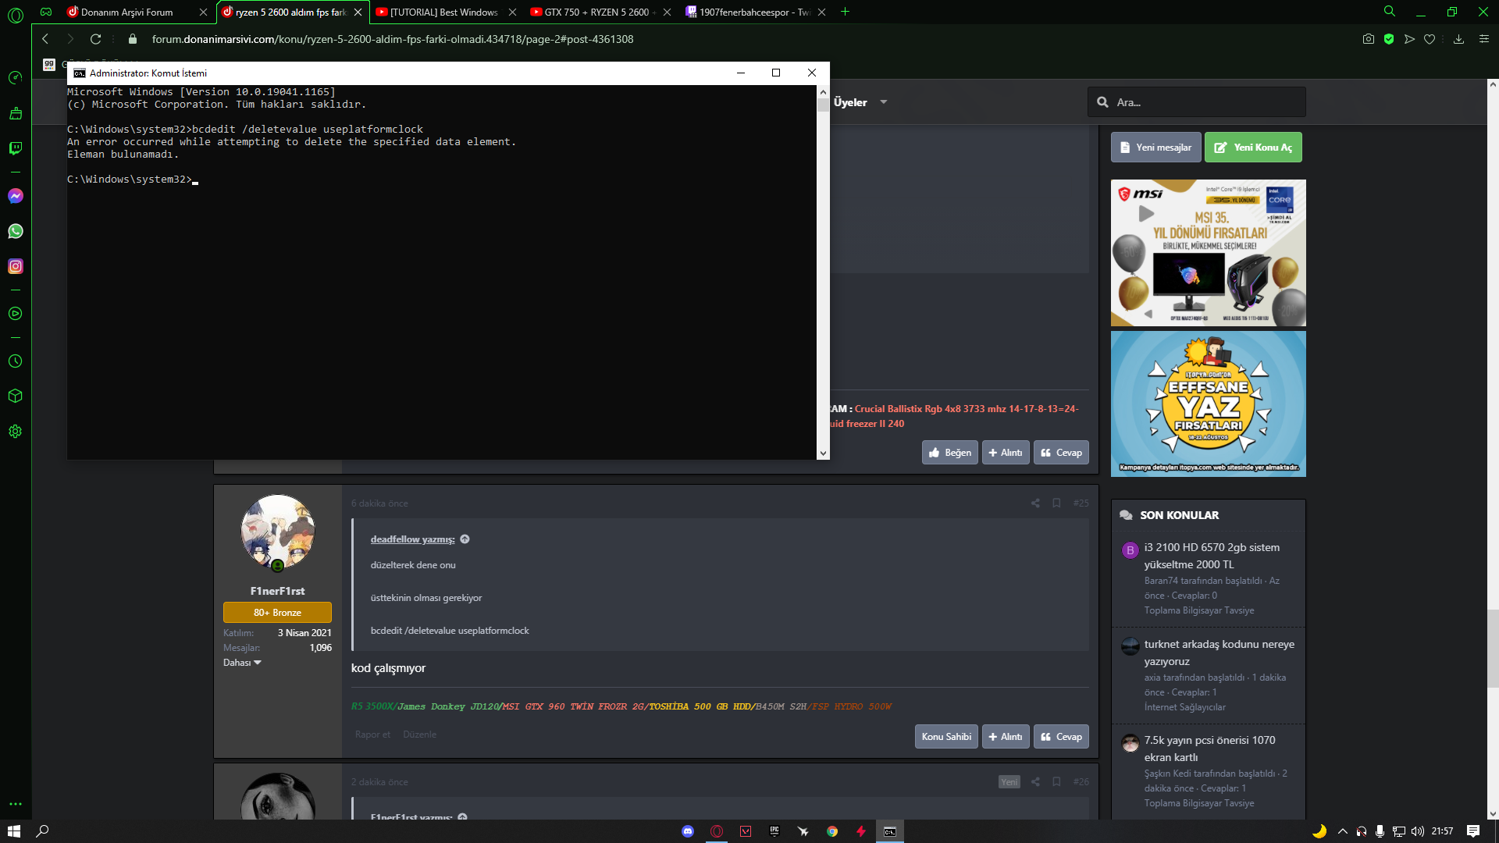This screenshot has width=1499, height=843.
Task: Open the Twitch panel in the sidebar
Action: (x=15, y=148)
